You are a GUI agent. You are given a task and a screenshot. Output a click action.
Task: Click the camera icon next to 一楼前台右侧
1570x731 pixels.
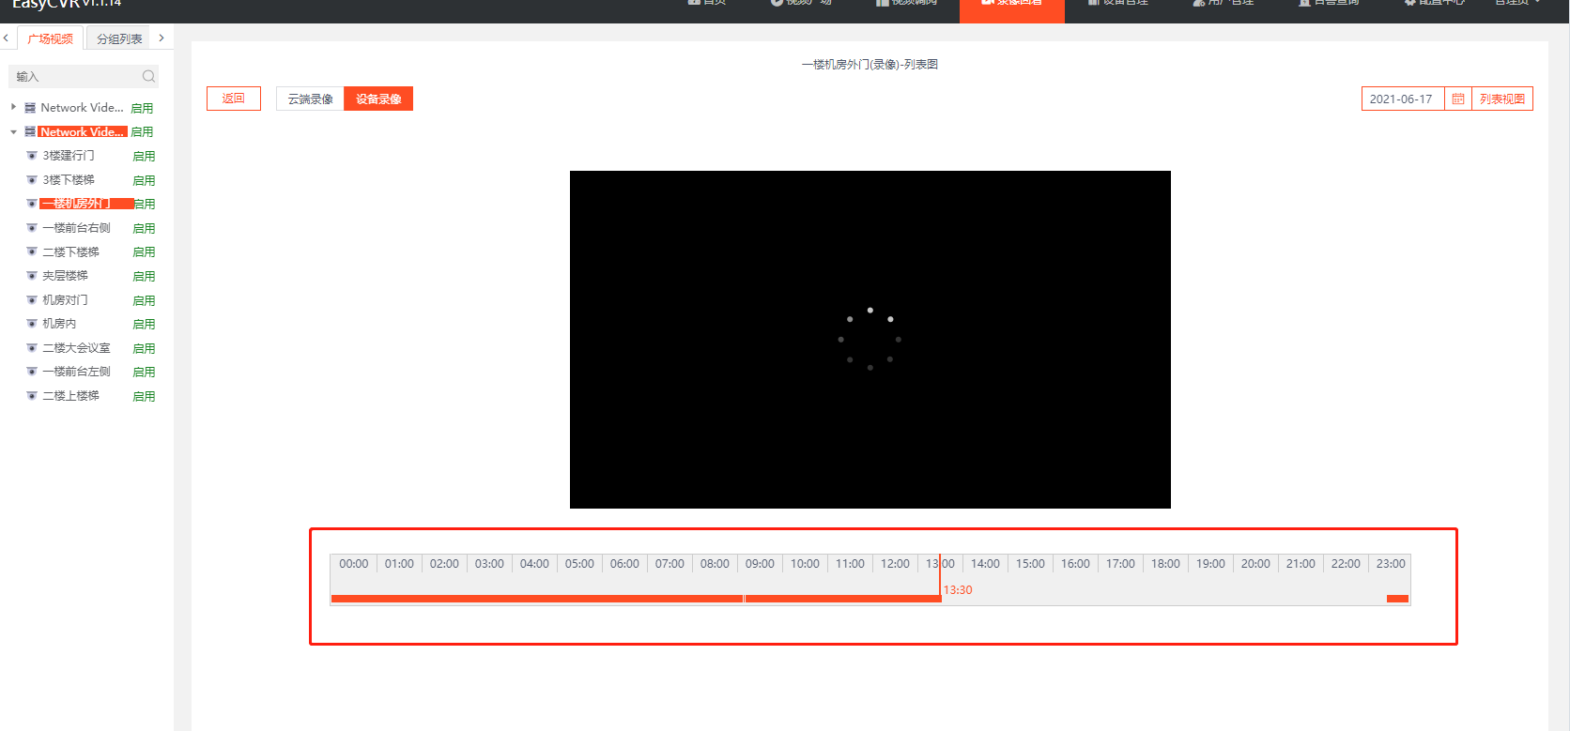point(32,228)
